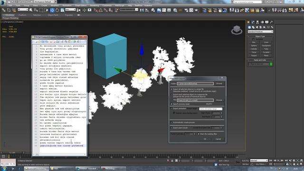Open the Customize menu

pos(107,6)
